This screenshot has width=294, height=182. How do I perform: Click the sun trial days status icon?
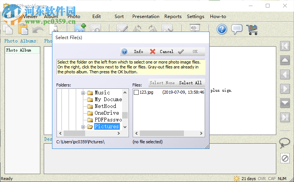[237, 179]
